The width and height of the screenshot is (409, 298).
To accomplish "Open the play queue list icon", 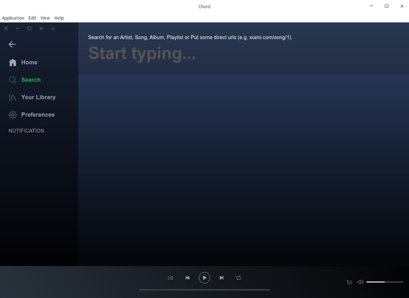I will 350,282.
